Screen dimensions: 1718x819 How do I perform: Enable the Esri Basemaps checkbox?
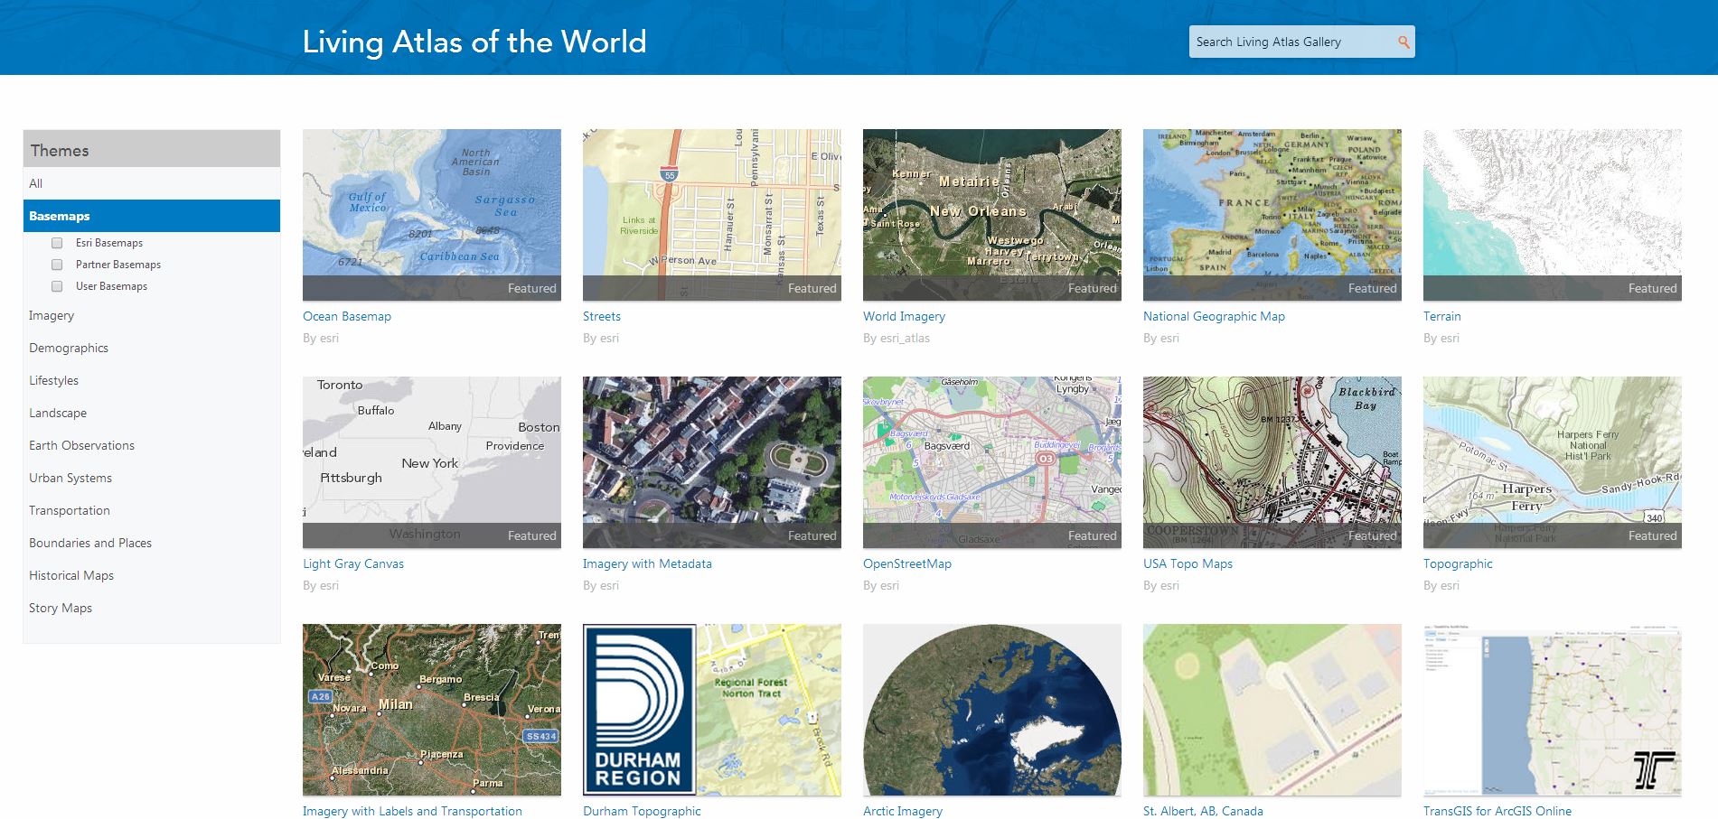pyautogui.click(x=57, y=243)
